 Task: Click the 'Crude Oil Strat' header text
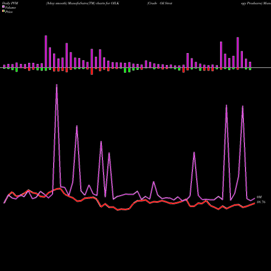coord(160,3)
